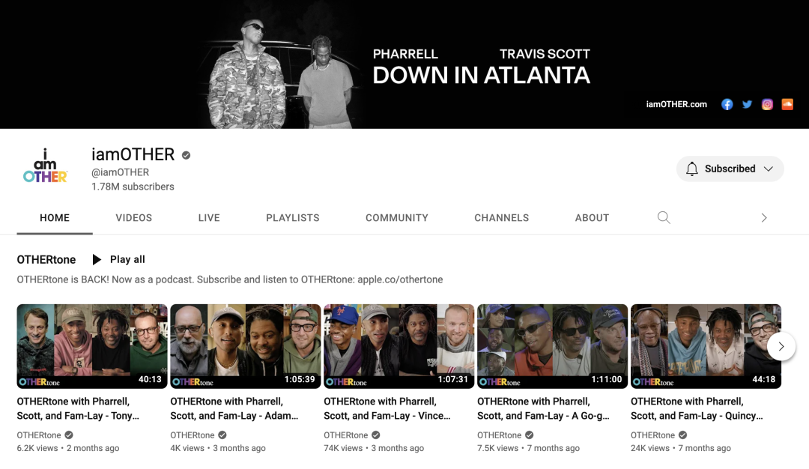Click the iamOTHER channel avatar logo

tap(45, 166)
